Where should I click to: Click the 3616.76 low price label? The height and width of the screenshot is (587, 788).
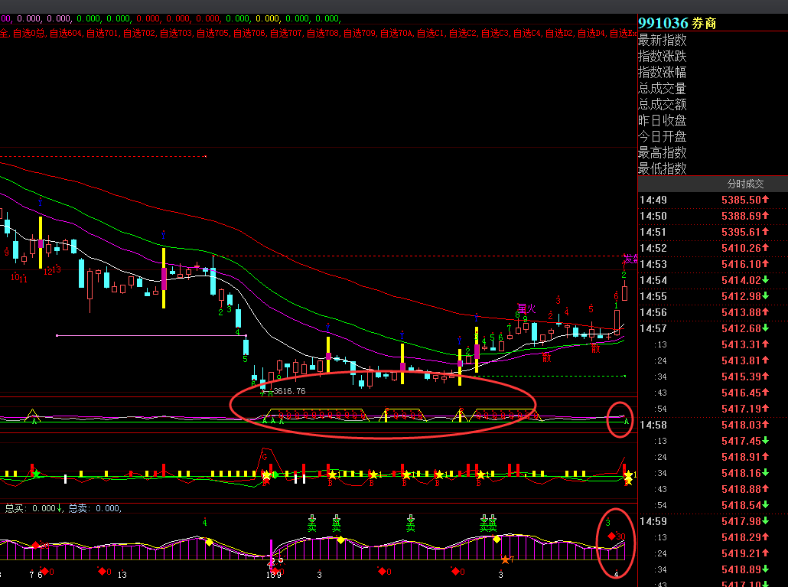coord(289,391)
